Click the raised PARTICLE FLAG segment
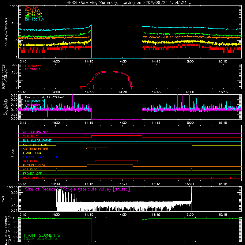This screenshot has height=245, width=245. [110, 164]
